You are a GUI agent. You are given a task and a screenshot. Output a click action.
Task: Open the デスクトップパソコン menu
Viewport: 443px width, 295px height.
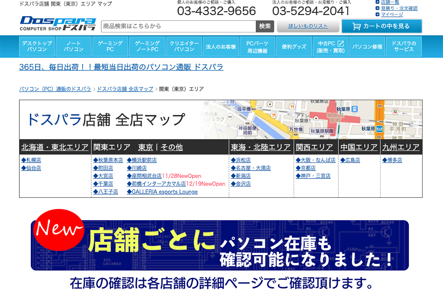click(x=37, y=47)
